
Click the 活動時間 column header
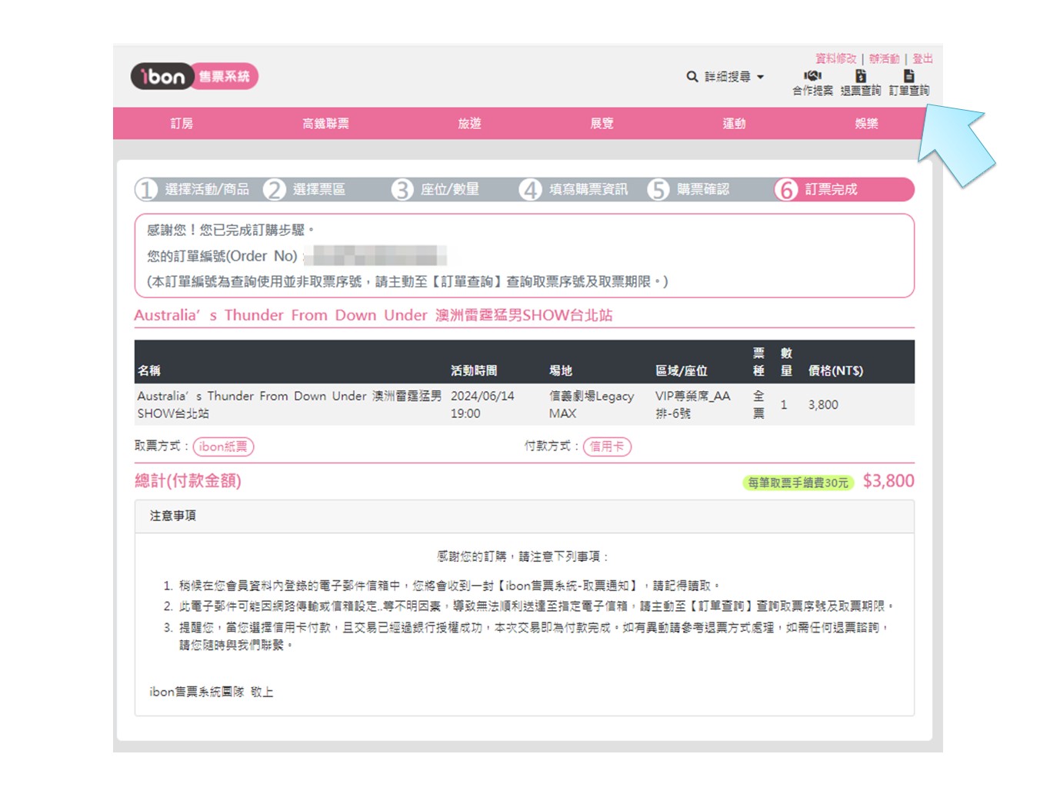(x=474, y=370)
